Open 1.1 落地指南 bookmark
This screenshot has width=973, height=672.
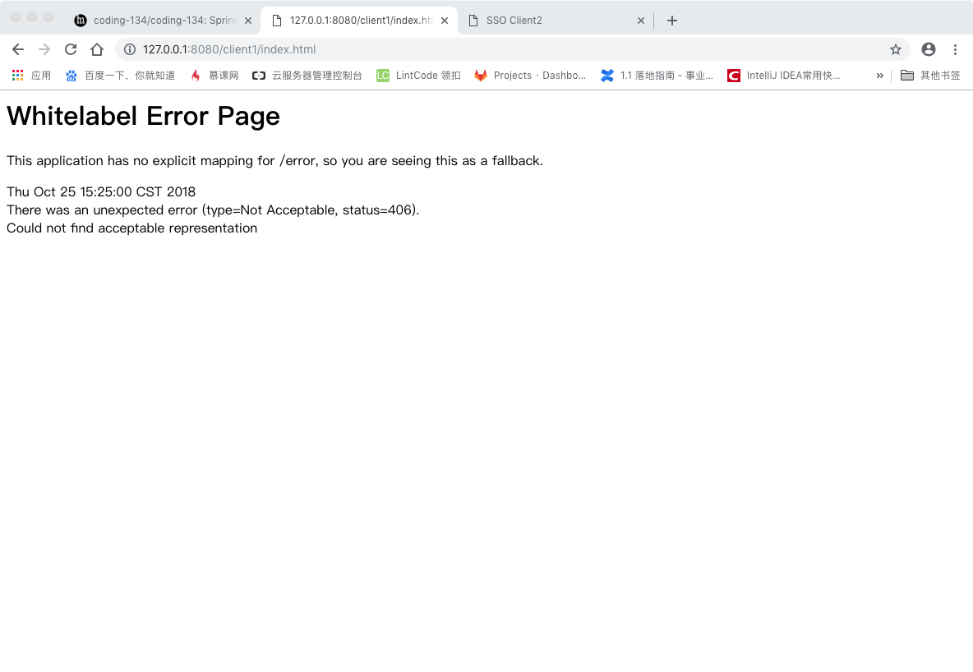point(657,76)
